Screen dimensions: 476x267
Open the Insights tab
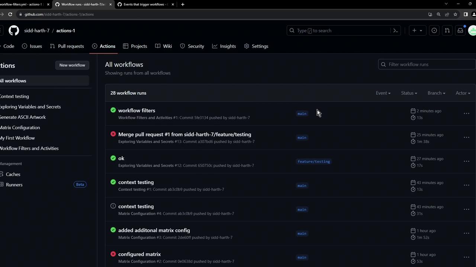[x=224, y=46]
